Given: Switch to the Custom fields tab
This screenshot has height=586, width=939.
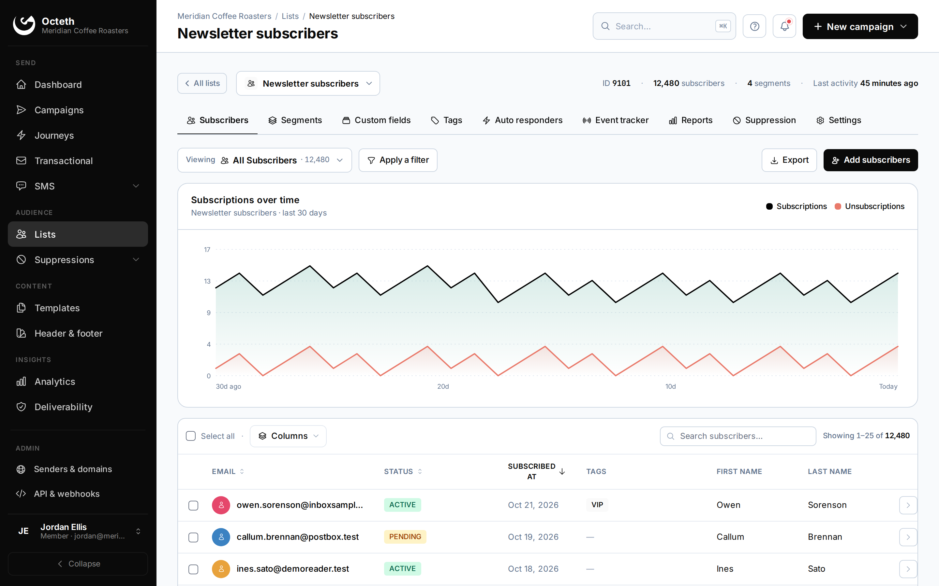Looking at the screenshot, I should [x=376, y=120].
